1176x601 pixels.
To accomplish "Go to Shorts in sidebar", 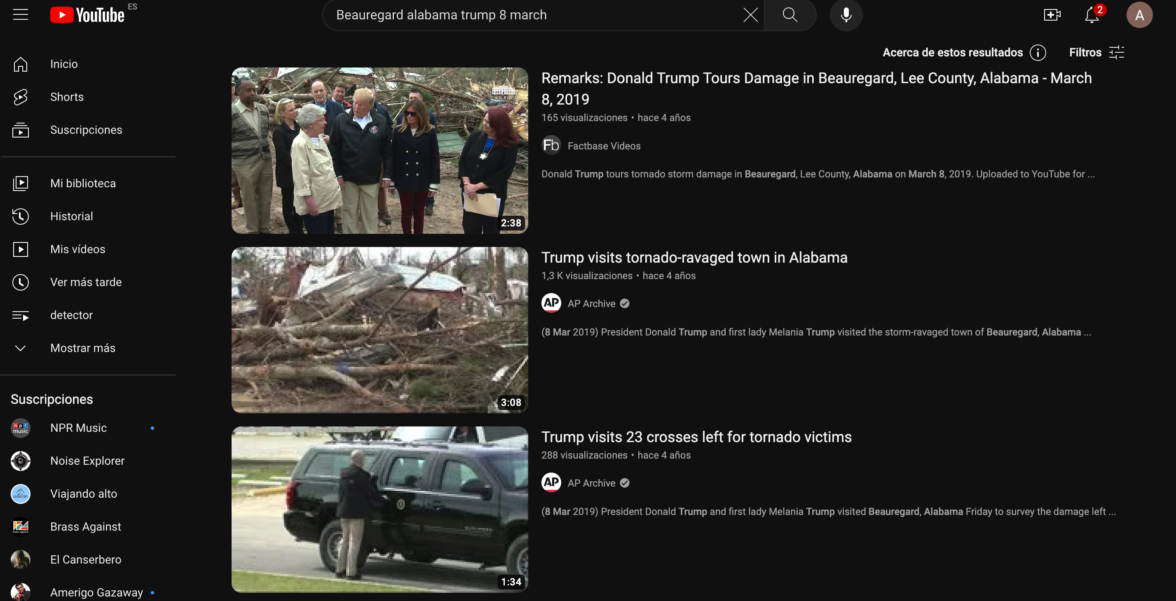I will point(67,97).
